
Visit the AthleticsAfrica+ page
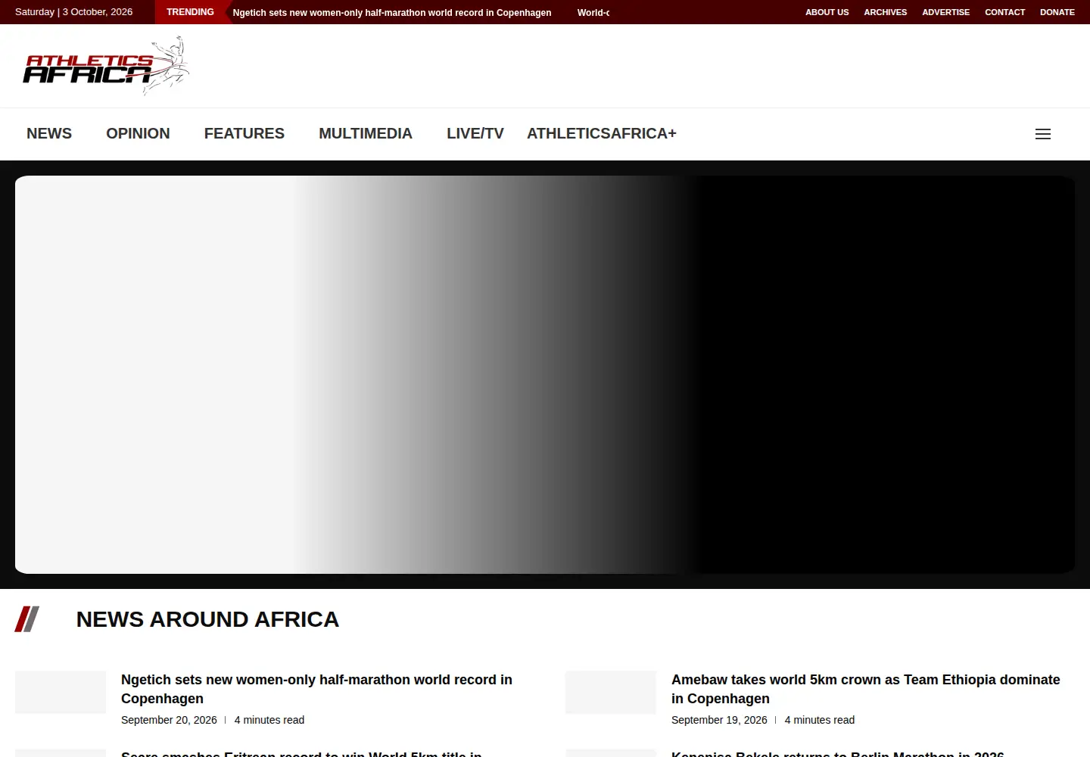(x=602, y=133)
